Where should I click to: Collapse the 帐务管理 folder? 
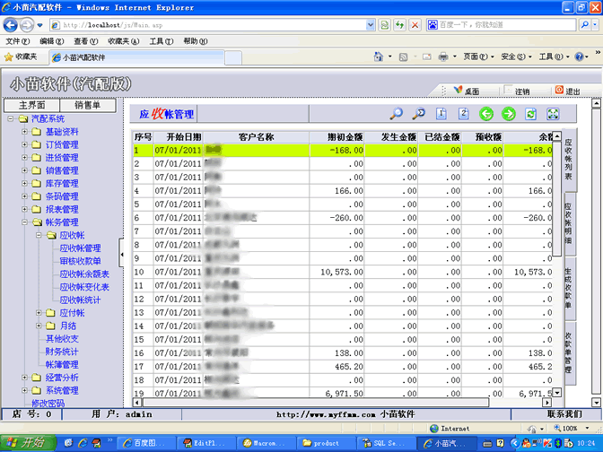pyautogui.click(x=24, y=222)
